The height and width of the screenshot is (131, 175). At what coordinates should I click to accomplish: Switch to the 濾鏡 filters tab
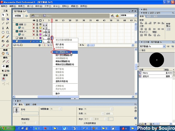28,105
